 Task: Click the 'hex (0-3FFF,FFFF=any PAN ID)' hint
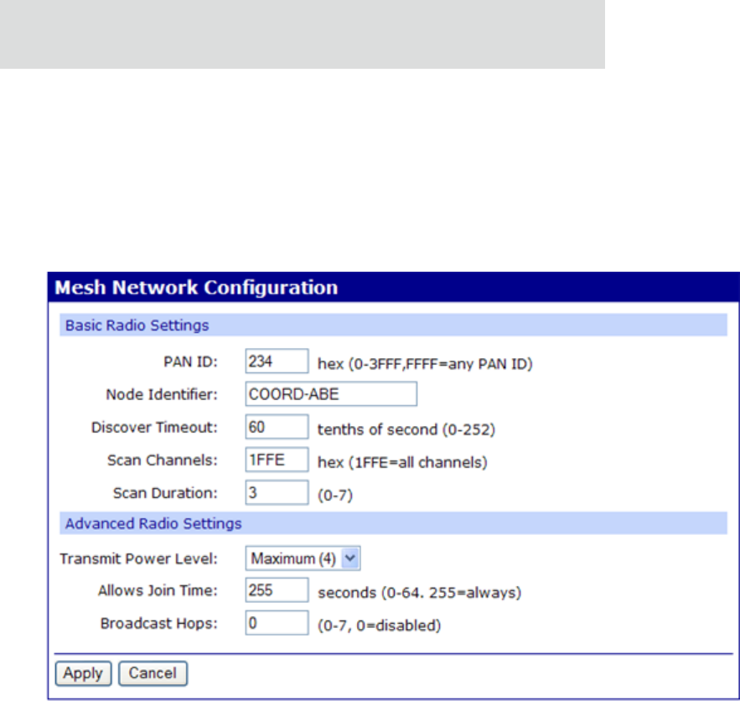click(425, 364)
